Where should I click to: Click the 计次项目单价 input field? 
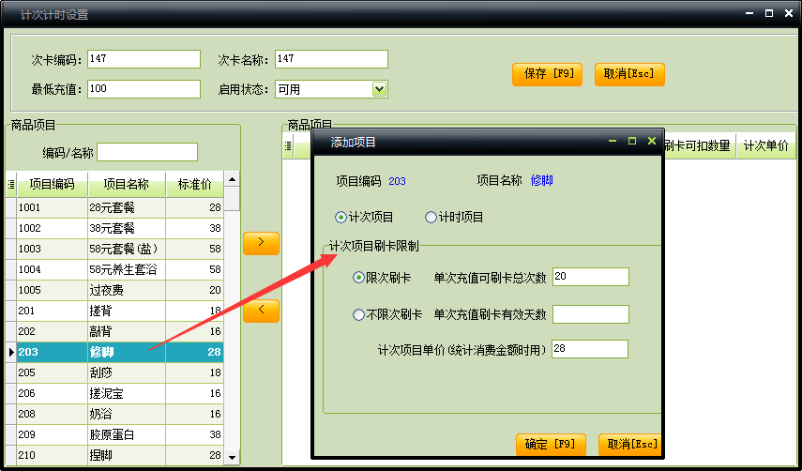(x=590, y=349)
